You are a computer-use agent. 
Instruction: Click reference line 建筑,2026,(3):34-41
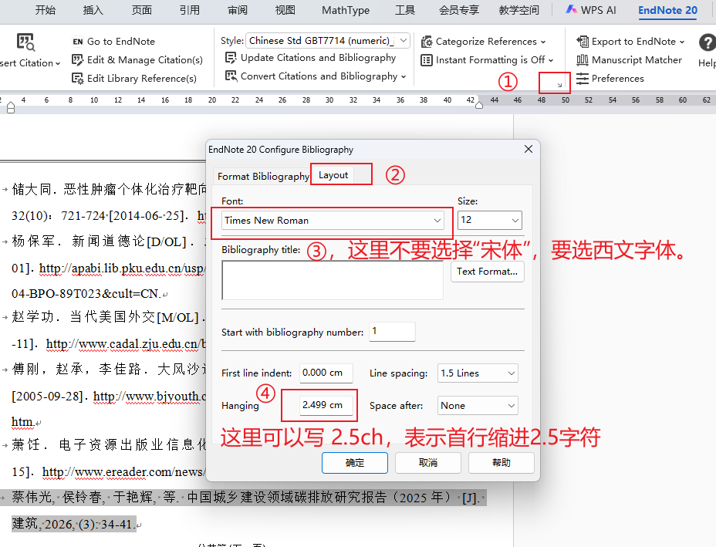tap(74, 524)
